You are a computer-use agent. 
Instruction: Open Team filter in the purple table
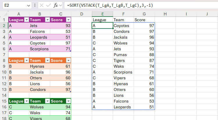(x=47, y=20)
